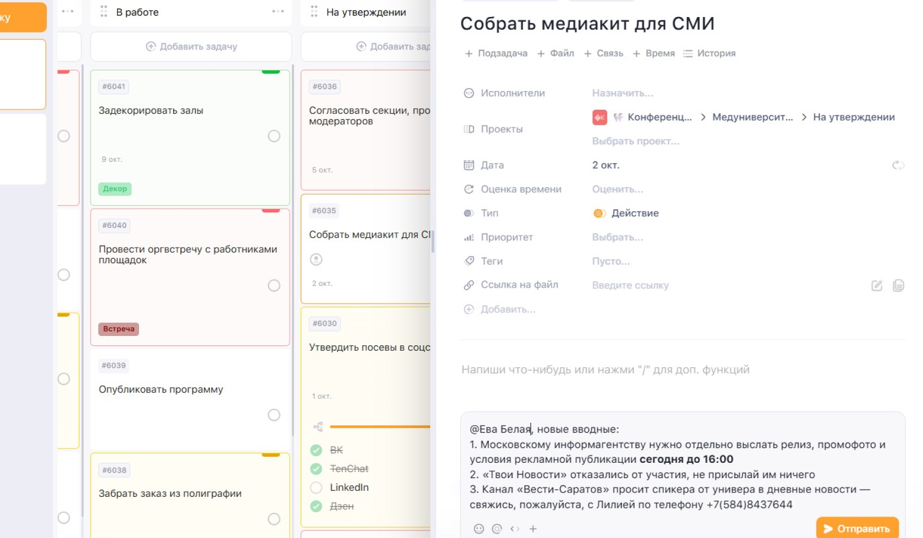Click subtask tree icon in card #6030
The image size is (923, 538).
point(318,427)
